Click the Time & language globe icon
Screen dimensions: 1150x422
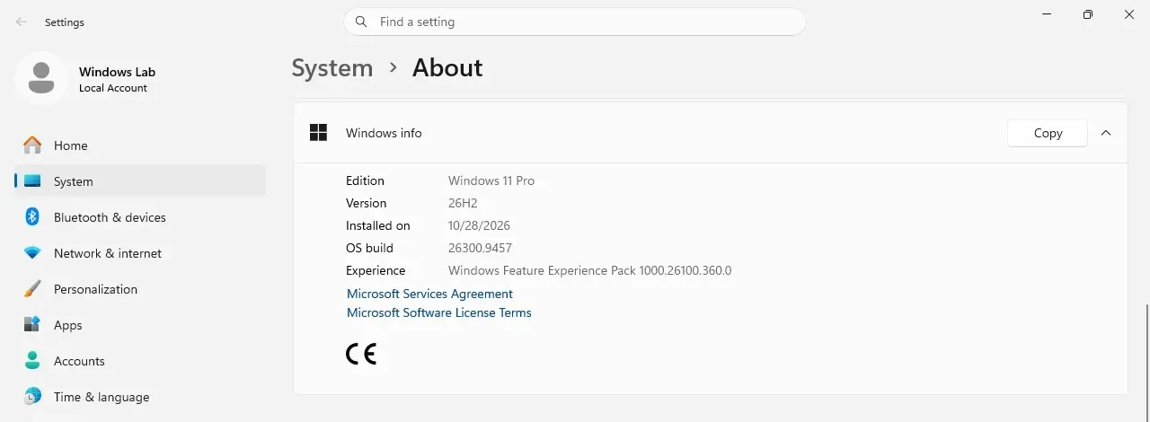32,397
